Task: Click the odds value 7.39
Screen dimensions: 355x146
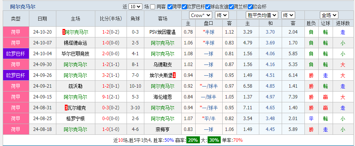Action: pyautogui.click(x=293, y=97)
